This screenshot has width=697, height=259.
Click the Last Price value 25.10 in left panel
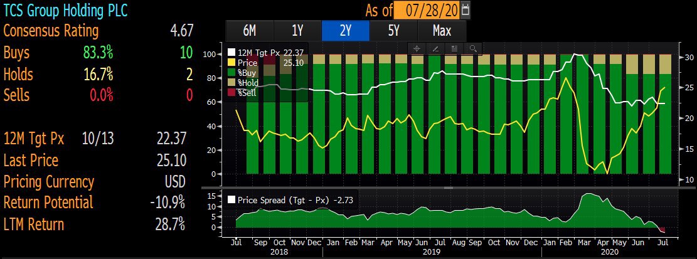[171, 160]
